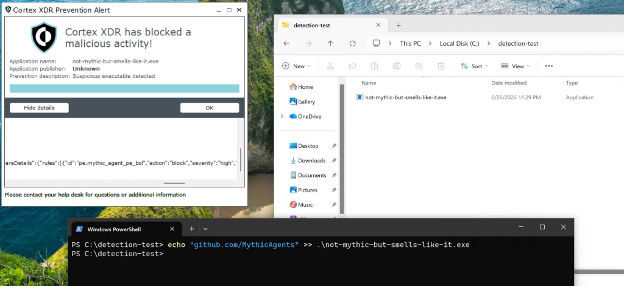
Task: Click the Paste clipboard icon
Action: click(374, 66)
